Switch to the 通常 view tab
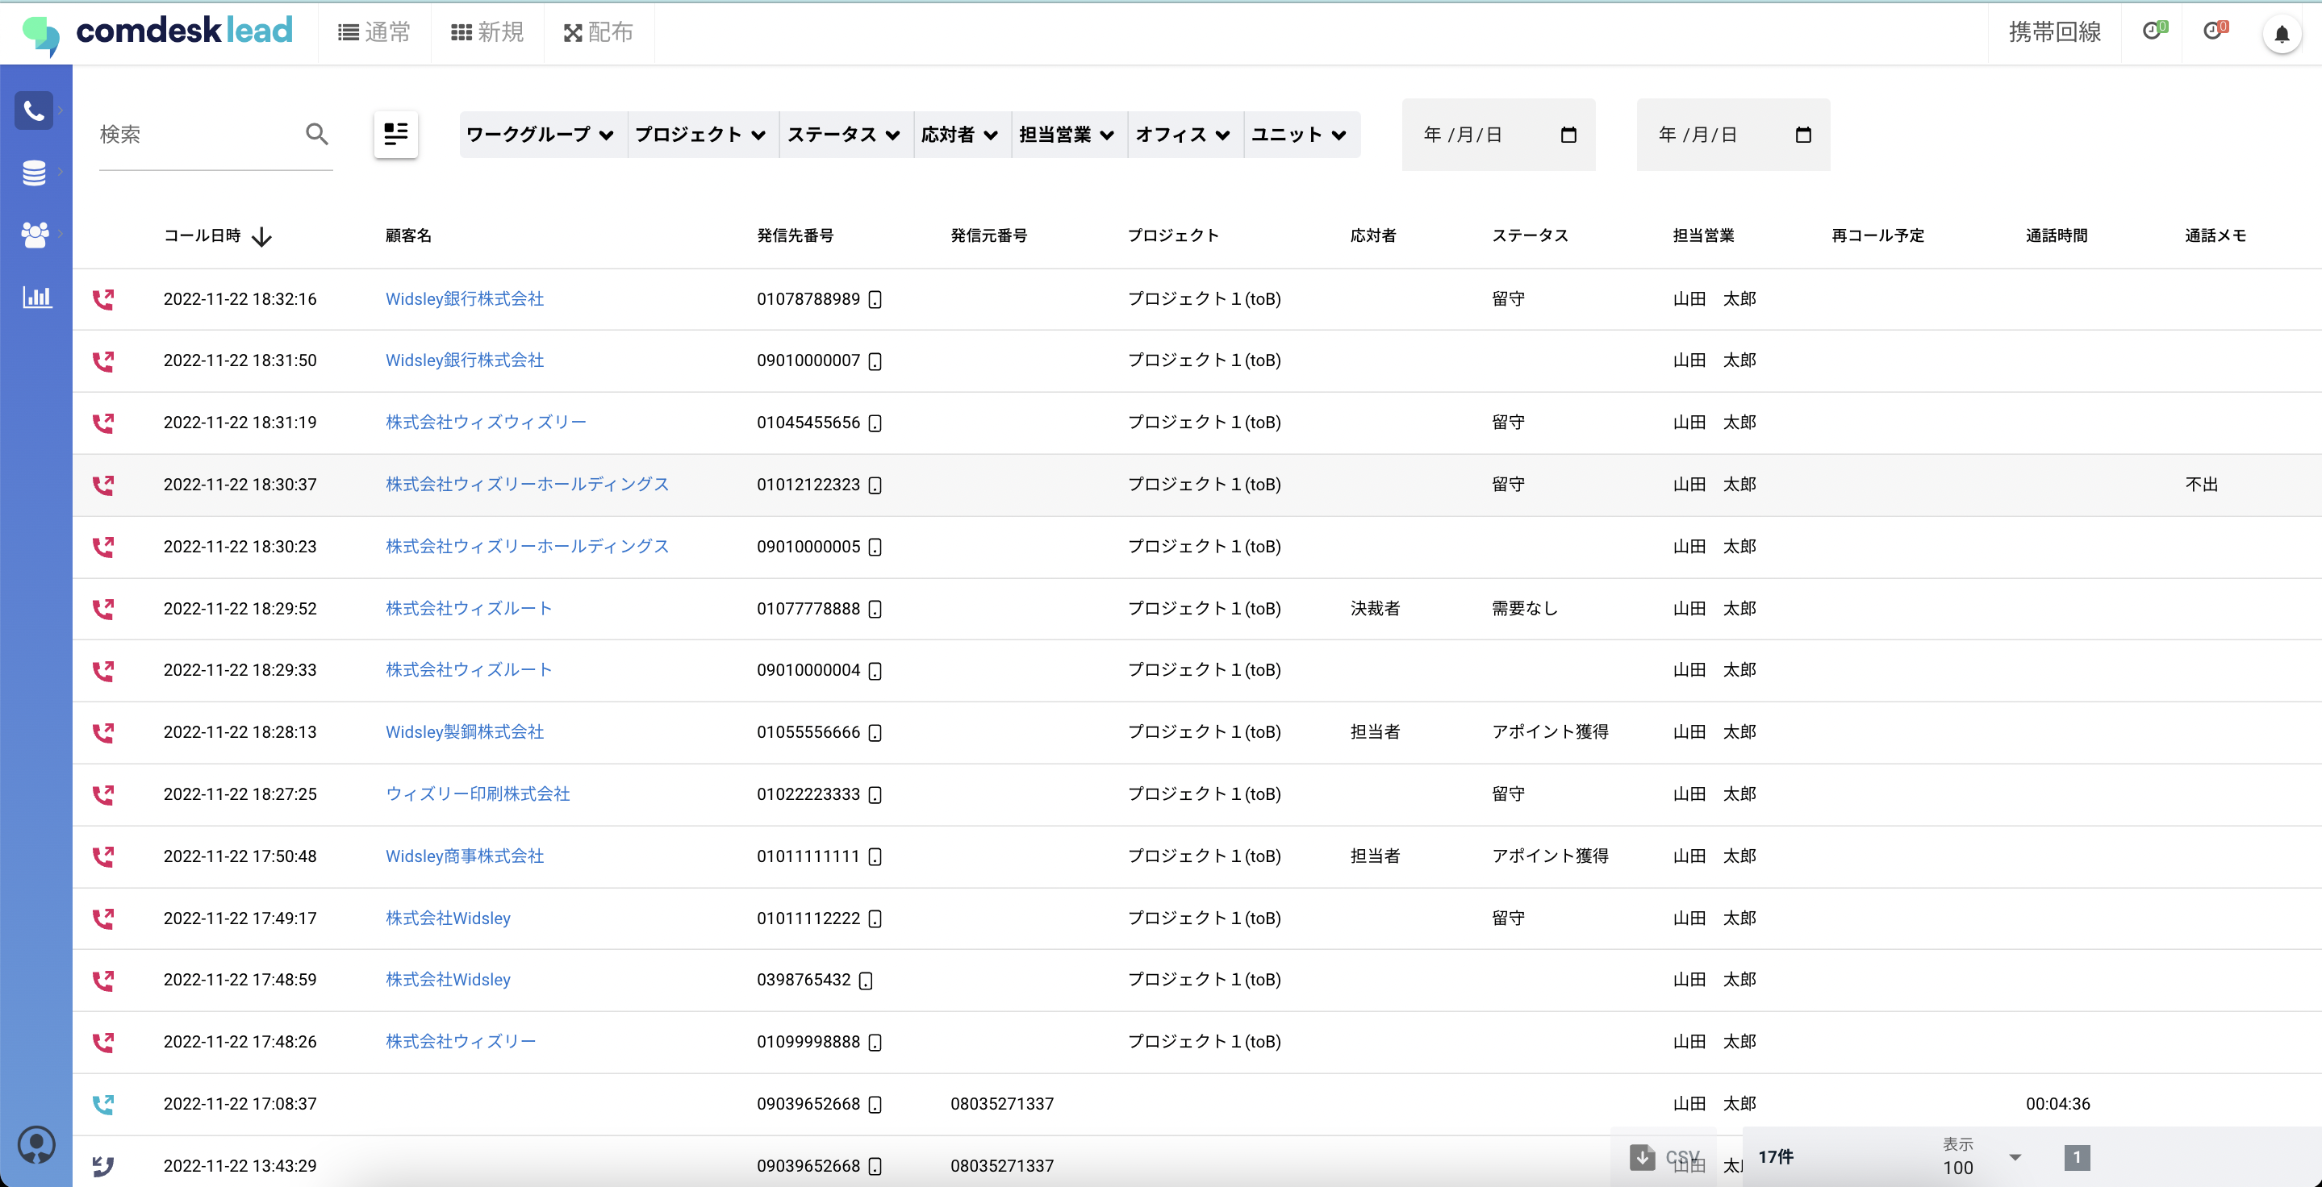Image resolution: width=2322 pixels, height=1187 pixels. (374, 32)
